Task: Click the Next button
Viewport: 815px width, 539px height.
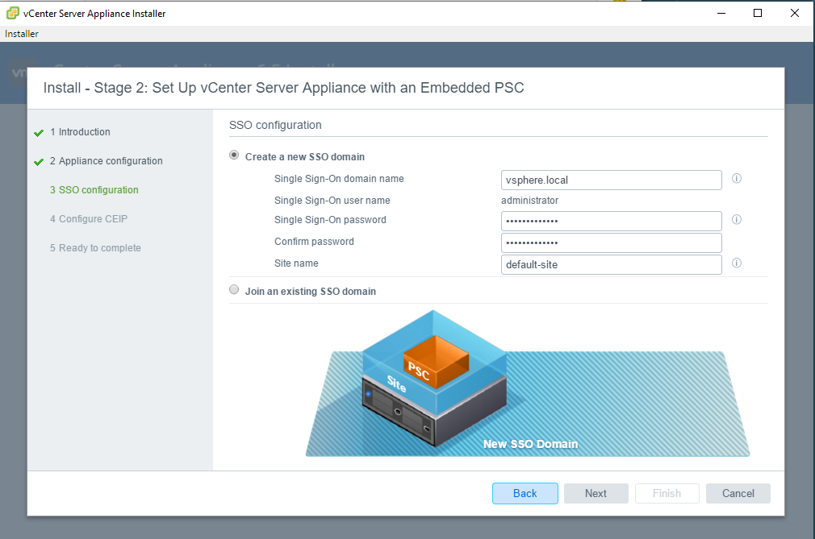Action: point(596,493)
